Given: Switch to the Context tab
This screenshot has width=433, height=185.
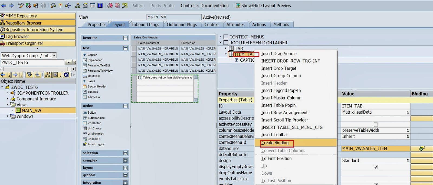Looking at the screenshot, I should pyautogui.click(x=211, y=25).
